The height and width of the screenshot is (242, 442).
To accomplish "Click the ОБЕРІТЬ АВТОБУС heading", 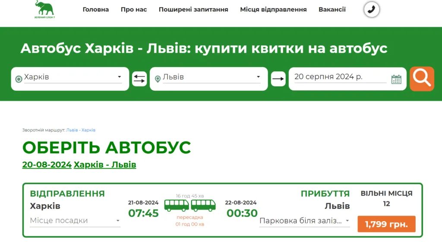I will (107, 147).
